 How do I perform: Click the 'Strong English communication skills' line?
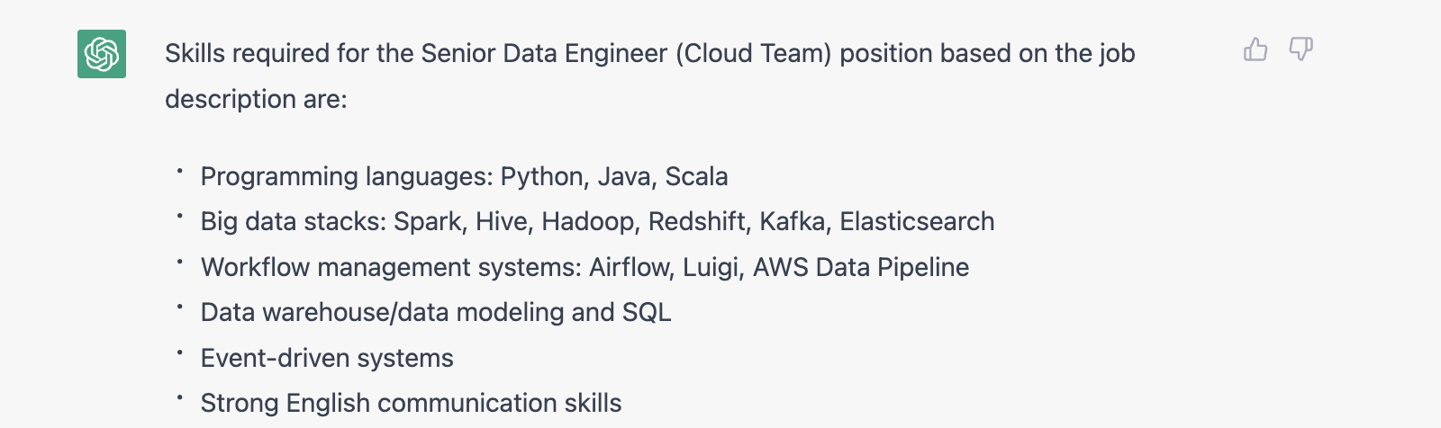coord(411,403)
